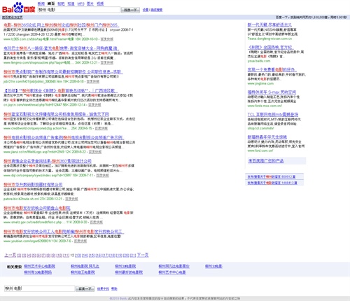Open cached snapshot for smelz.gov.cn result
The width and height of the screenshot is (350, 301).
(x=96, y=222)
